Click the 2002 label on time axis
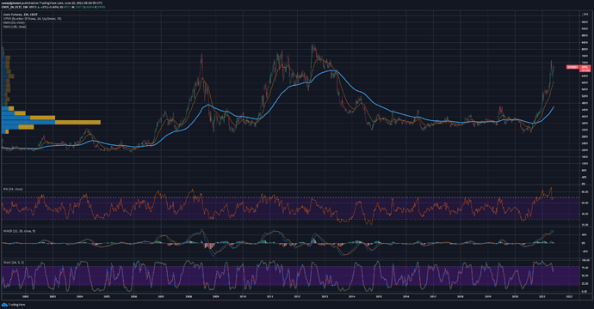This screenshot has height=309, width=594. point(25,297)
